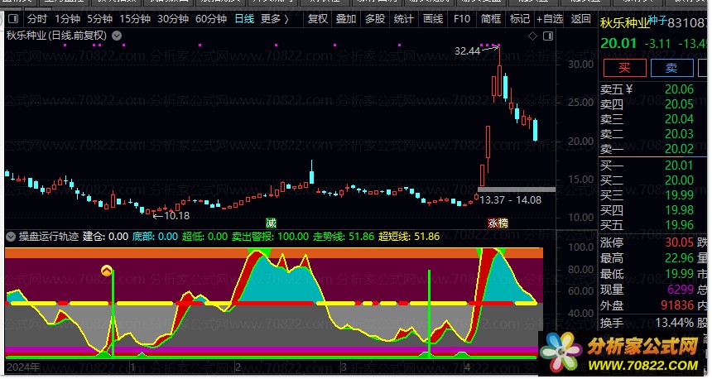Image resolution: width=712 pixels, height=379 pixels.
Task: Toggle right panel icon in chart header
Action: pos(548,36)
